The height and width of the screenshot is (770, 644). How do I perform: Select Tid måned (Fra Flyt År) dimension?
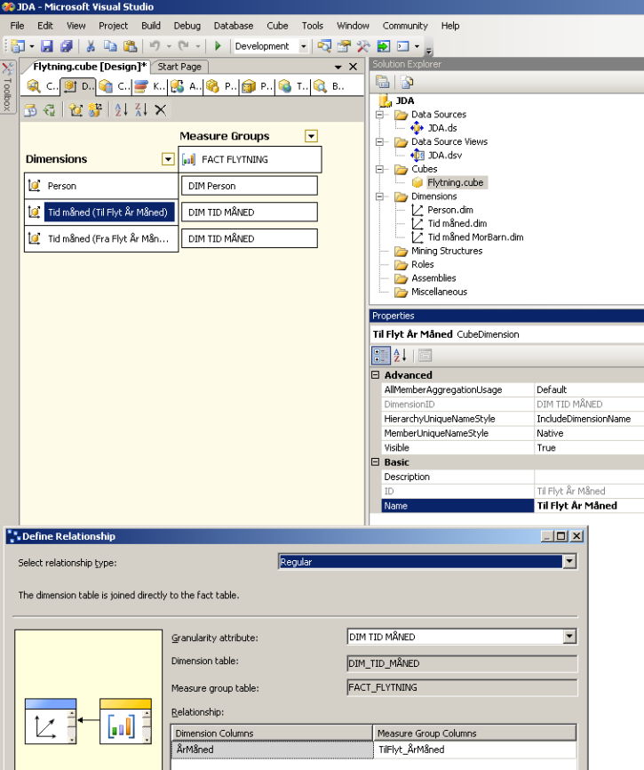(101, 238)
